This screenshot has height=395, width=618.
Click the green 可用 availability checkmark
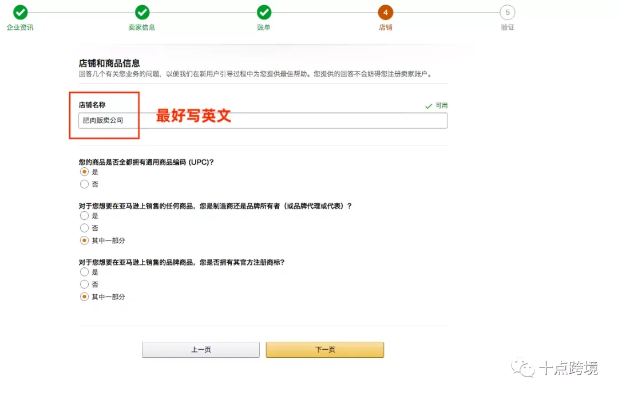tap(429, 106)
